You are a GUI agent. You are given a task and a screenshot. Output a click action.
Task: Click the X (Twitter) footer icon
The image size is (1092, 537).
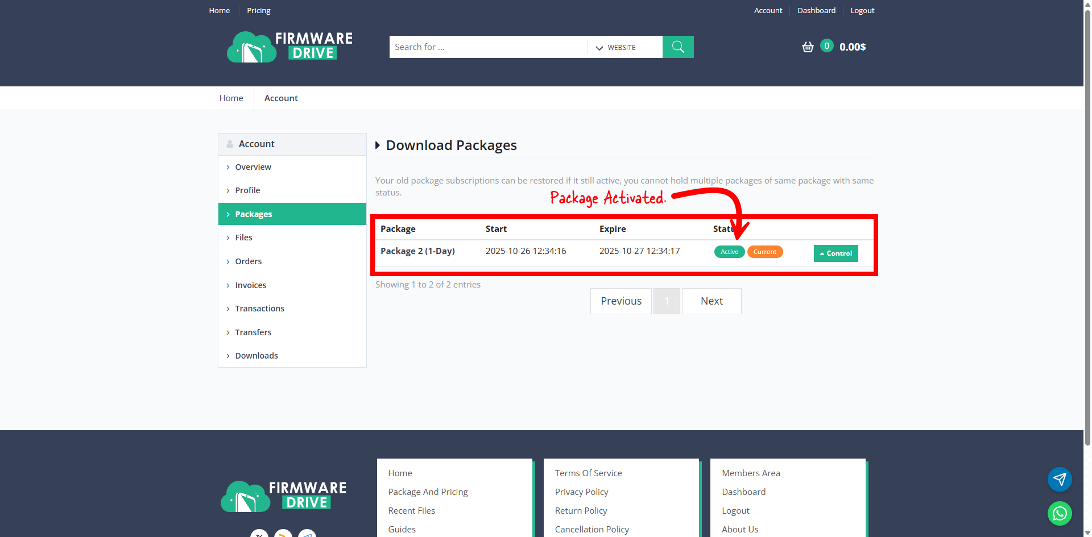(x=259, y=534)
